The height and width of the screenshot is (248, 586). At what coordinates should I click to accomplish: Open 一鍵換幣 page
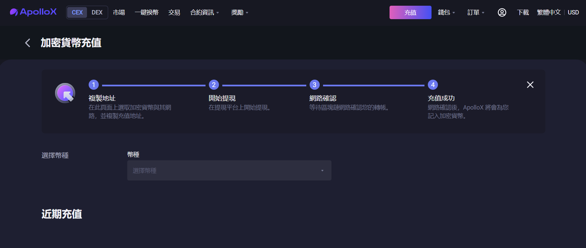(146, 12)
